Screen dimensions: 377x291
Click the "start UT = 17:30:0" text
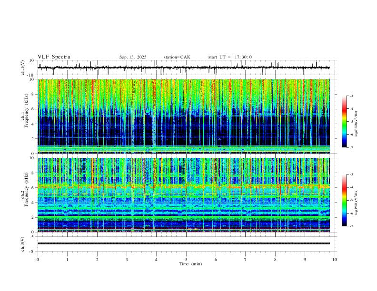[230, 57]
